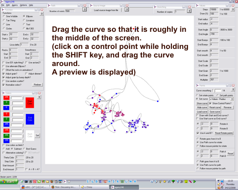Image resolution: width=238 pixels, height=190 pixels.
Task: Select the Line function radio button
Action: (x=4, y=24)
